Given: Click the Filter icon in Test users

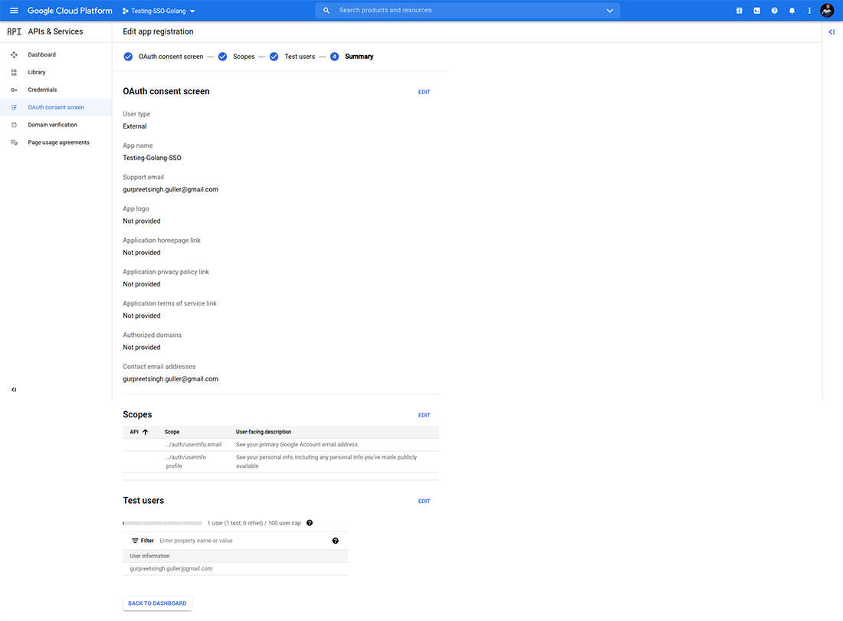Looking at the screenshot, I should [135, 541].
